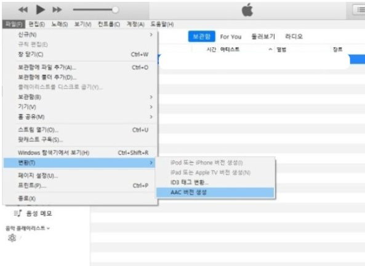The image size is (365, 266).
Task: Open 음성 메모 in the sidebar
Action: [x=39, y=214]
